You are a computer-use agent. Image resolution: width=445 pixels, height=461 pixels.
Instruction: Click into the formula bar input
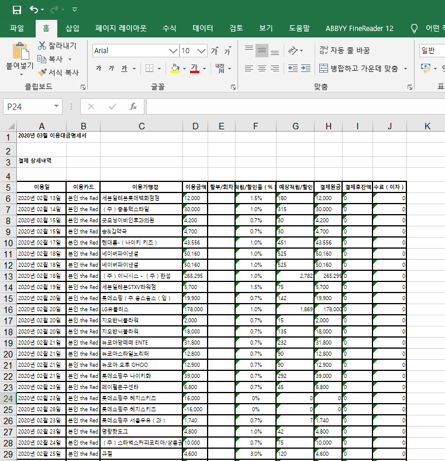coord(295,106)
